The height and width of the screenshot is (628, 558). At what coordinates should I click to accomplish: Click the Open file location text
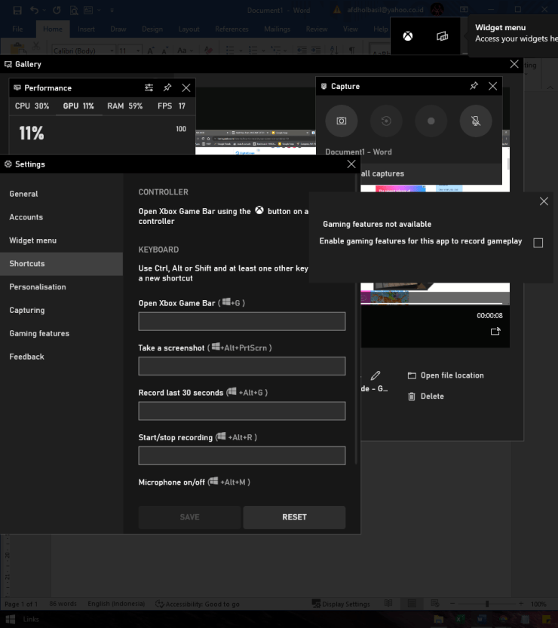click(x=452, y=375)
